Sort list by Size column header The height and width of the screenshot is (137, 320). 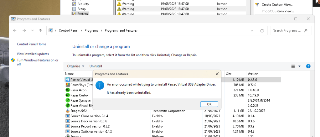(229, 74)
